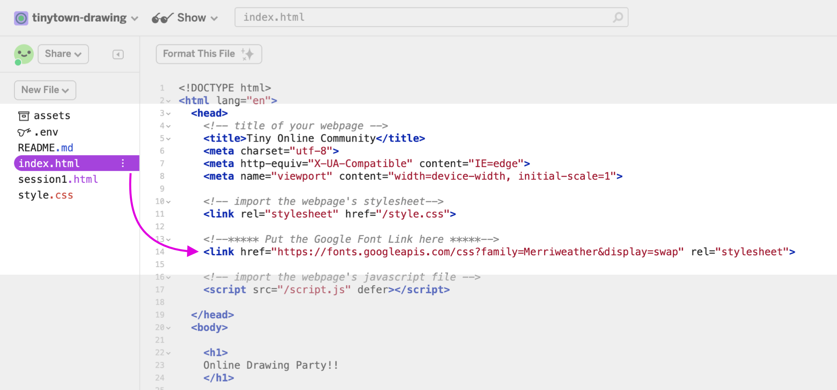
Task: Open the tinytown-drawing project dropdown
Action: click(134, 18)
